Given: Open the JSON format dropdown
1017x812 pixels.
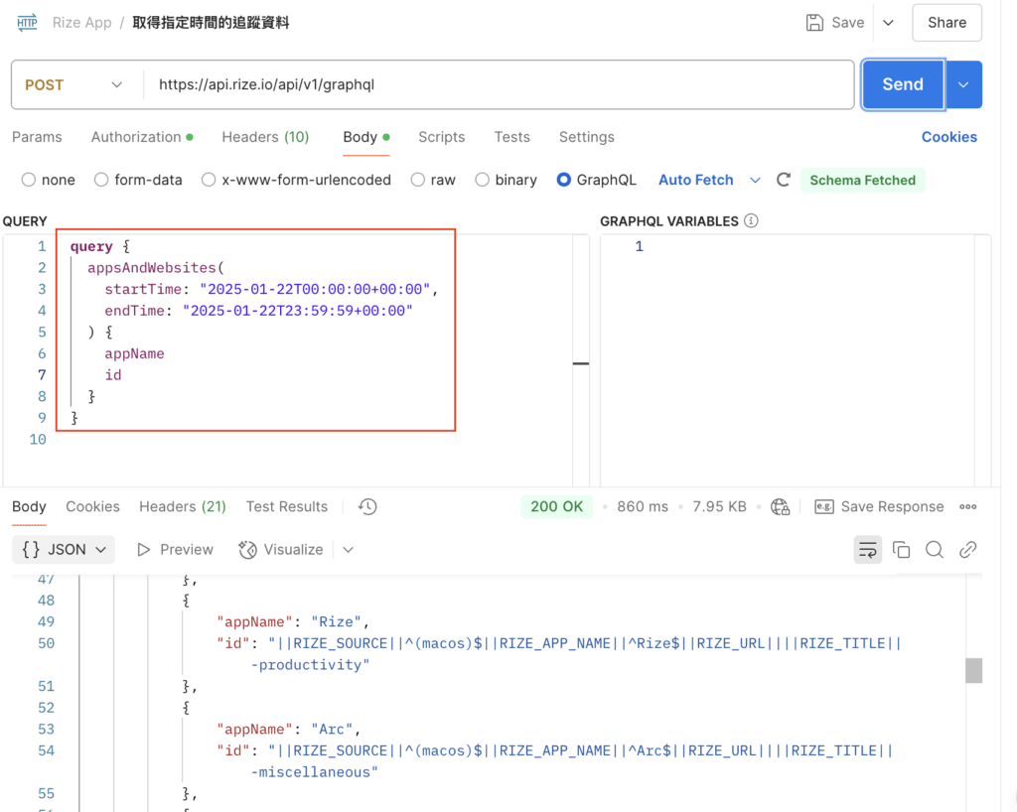Looking at the screenshot, I should [64, 550].
